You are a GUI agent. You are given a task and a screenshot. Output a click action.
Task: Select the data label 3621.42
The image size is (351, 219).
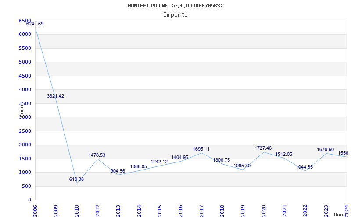click(x=56, y=96)
